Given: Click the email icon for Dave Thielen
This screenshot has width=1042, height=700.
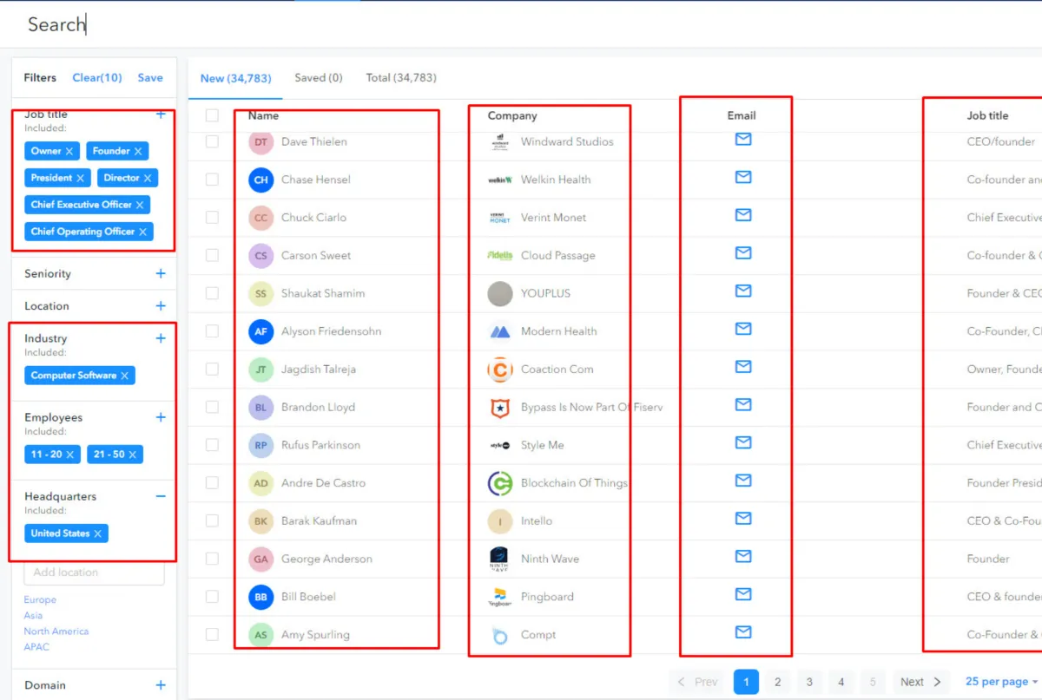Looking at the screenshot, I should pos(743,139).
